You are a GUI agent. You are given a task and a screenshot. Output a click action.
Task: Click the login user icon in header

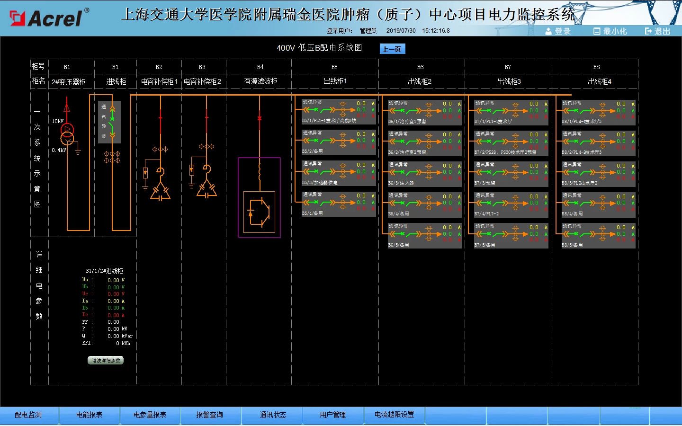pos(548,31)
